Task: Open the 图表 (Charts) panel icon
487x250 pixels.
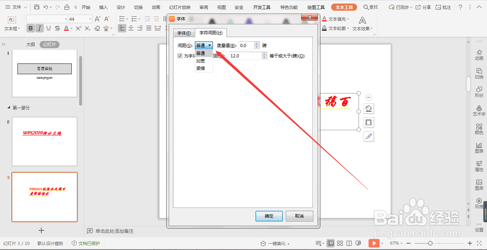Action: pos(479,147)
